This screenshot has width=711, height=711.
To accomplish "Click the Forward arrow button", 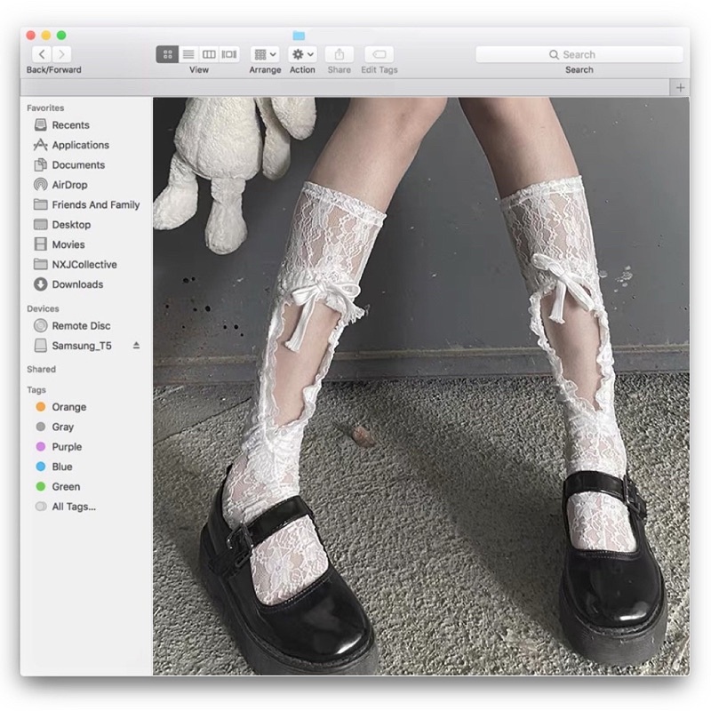I will 62,54.
